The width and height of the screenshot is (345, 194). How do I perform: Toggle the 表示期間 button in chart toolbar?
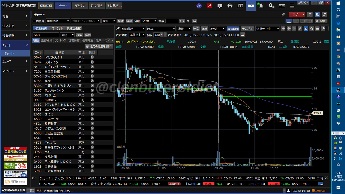pyautogui.click(x=233, y=29)
